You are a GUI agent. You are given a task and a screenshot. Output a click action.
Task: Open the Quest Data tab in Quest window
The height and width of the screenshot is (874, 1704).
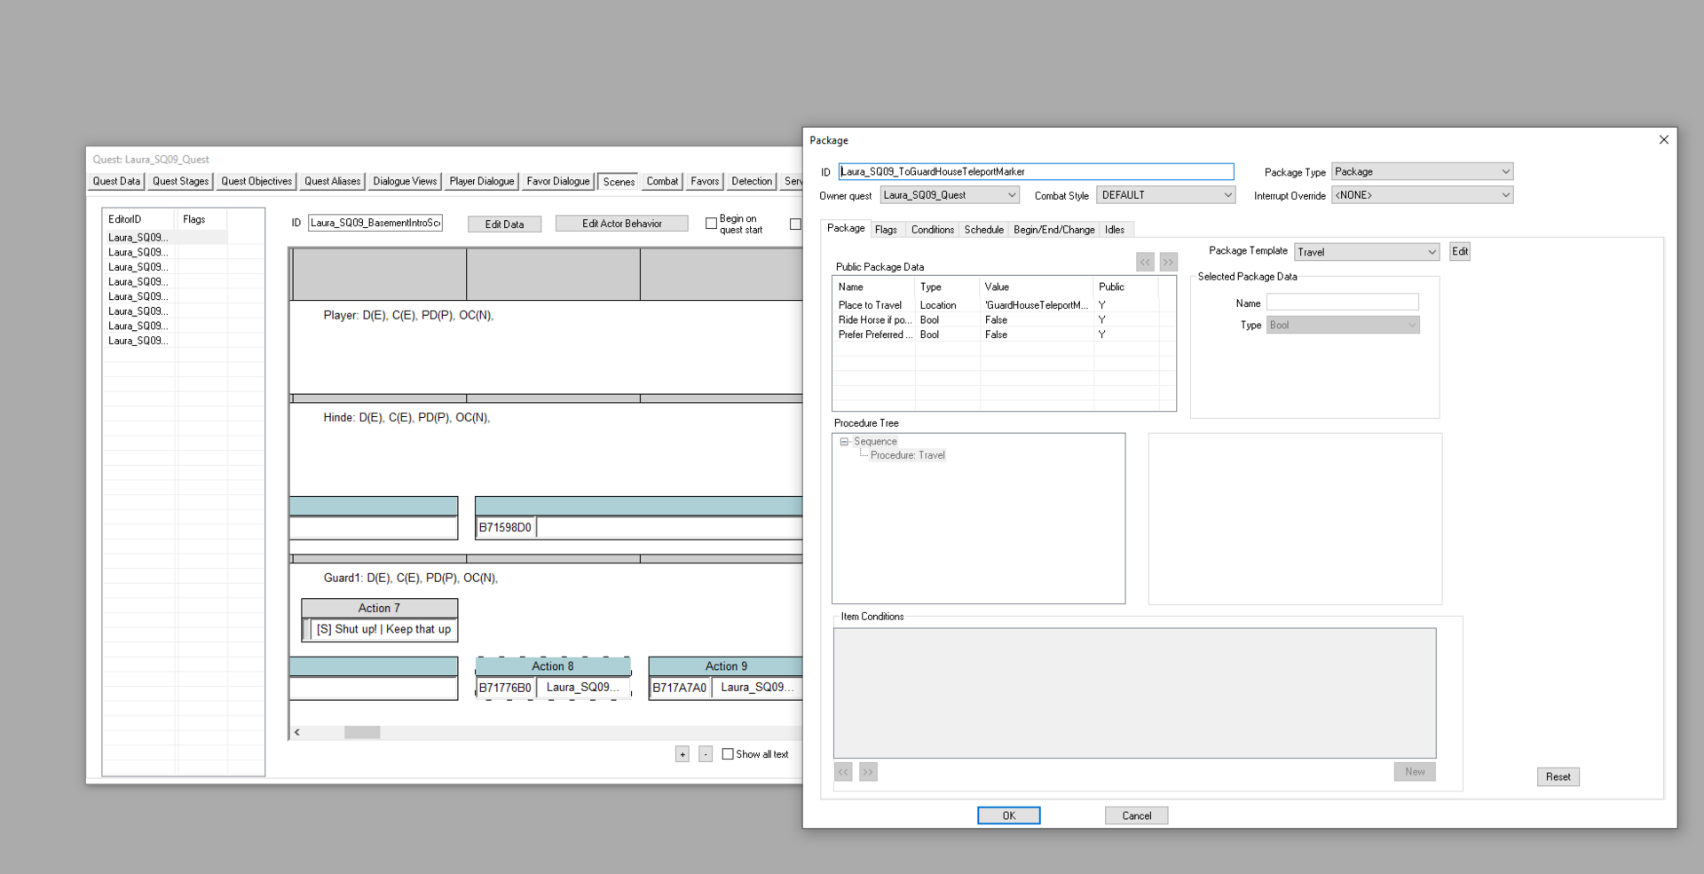[x=116, y=181]
